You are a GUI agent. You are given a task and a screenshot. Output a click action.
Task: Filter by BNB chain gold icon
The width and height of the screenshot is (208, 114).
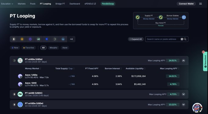[22, 39]
